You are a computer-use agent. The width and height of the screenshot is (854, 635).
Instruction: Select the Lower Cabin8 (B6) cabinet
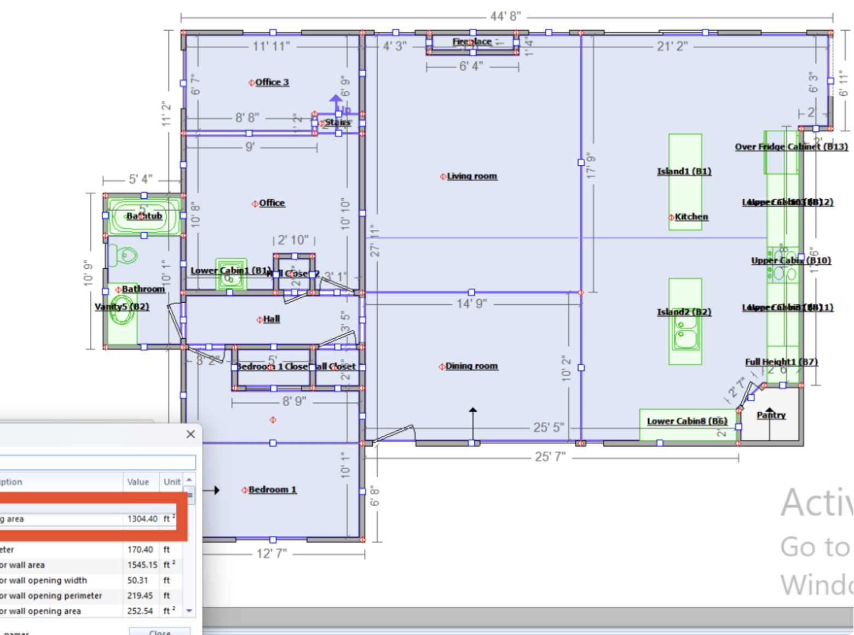coord(688,425)
